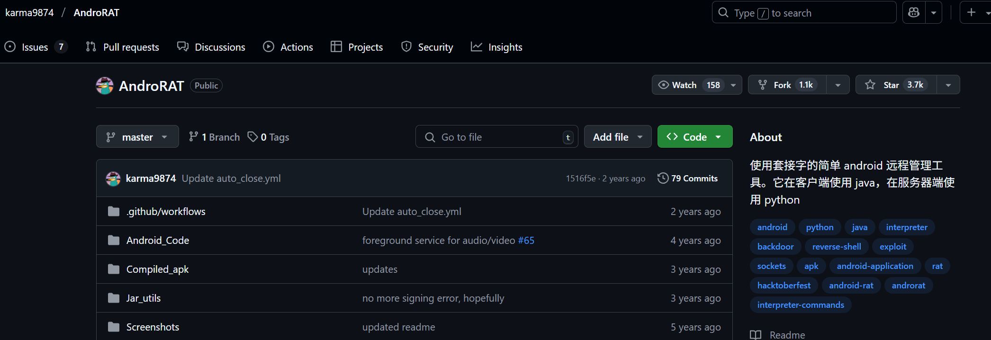Click the commit history clock icon
The width and height of the screenshot is (991, 340).
(663, 178)
